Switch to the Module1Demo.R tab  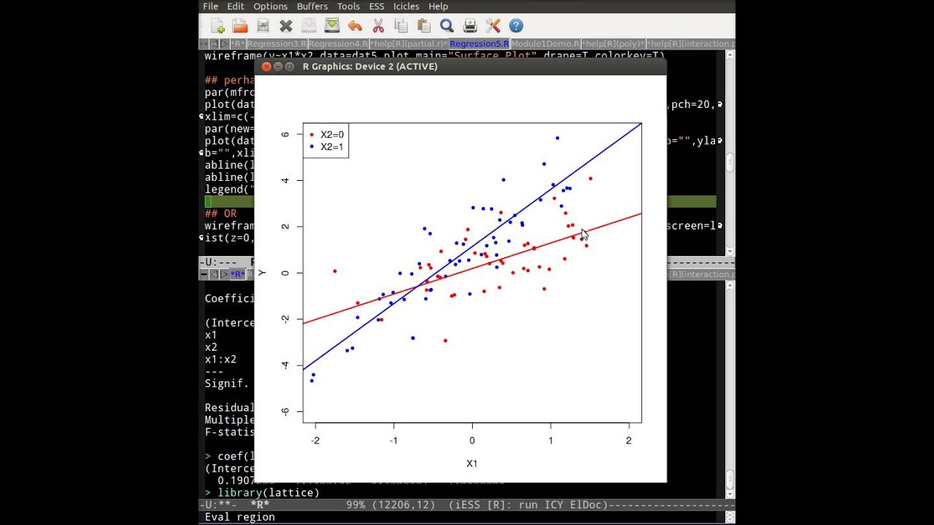click(x=546, y=44)
